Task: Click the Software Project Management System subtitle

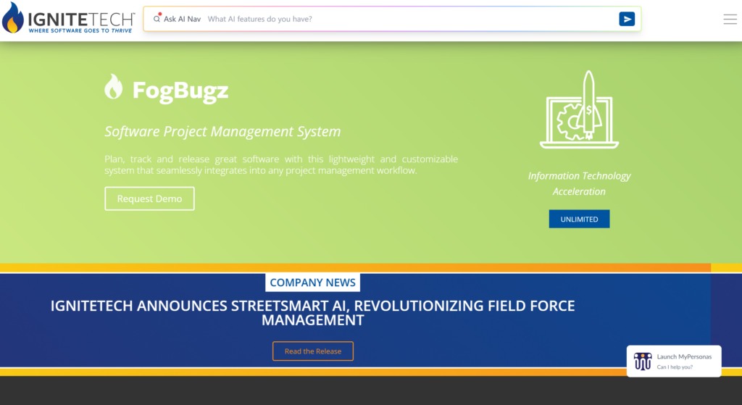Action: pos(222,132)
